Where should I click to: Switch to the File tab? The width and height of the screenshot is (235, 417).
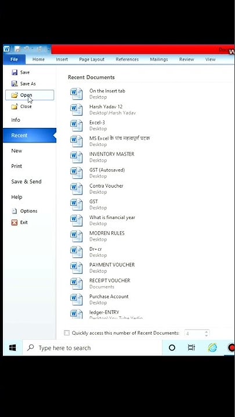pos(14,60)
